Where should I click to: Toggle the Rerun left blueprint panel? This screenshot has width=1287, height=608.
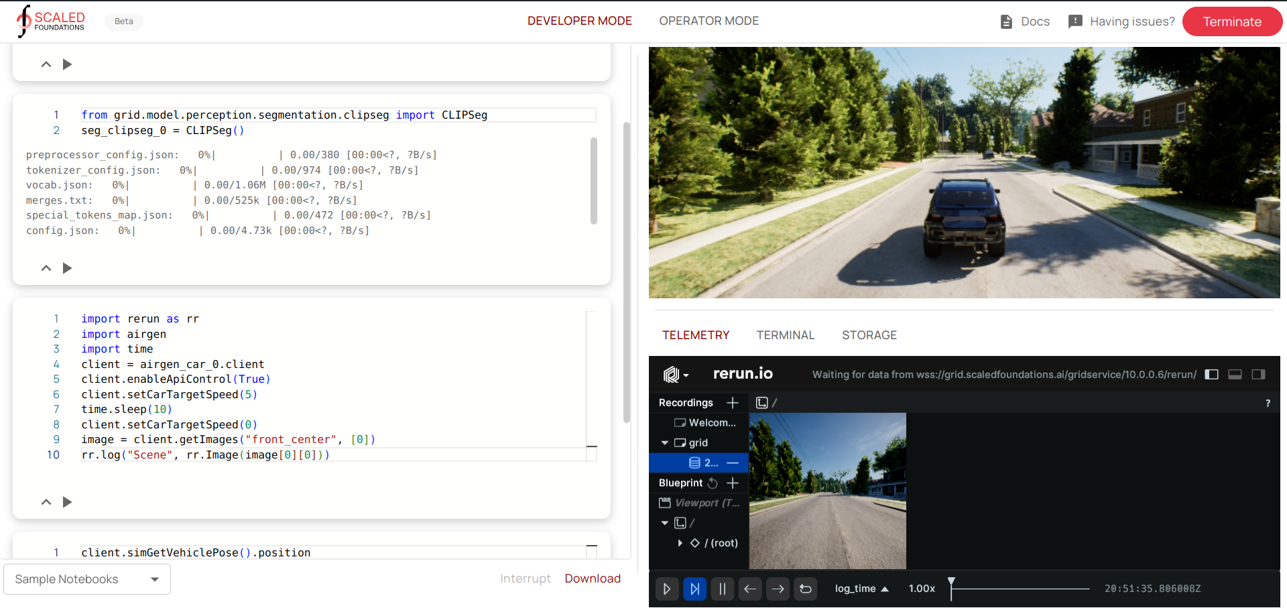click(x=1211, y=374)
